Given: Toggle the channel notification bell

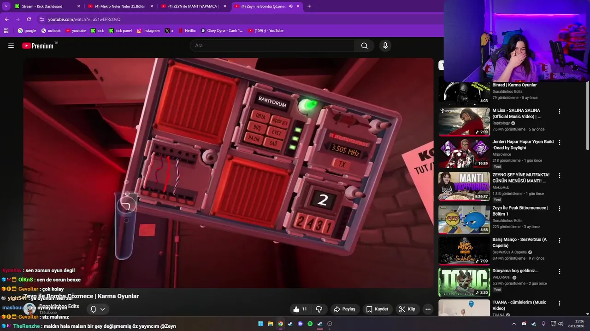Looking at the screenshot, I should coord(93,309).
